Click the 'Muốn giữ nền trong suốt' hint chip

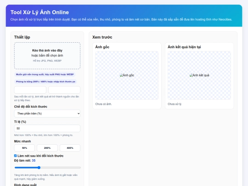tap(45, 74)
